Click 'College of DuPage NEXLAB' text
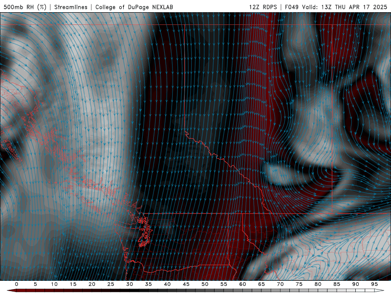This screenshot has height=293, width=391. point(134,7)
